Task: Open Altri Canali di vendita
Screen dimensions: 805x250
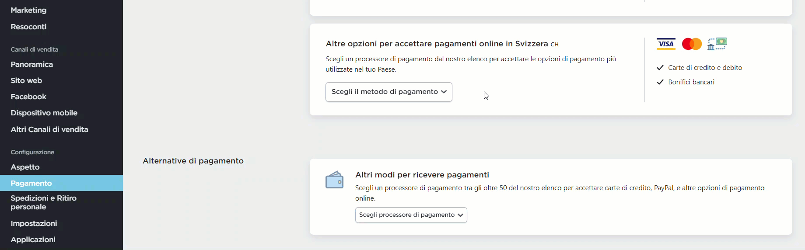Action: click(49, 129)
